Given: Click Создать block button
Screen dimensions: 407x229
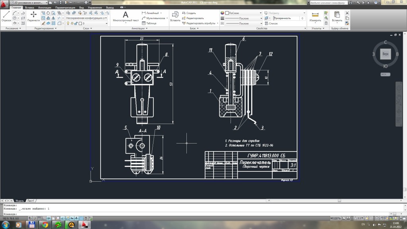Looking at the screenshot, I should 189,13.
